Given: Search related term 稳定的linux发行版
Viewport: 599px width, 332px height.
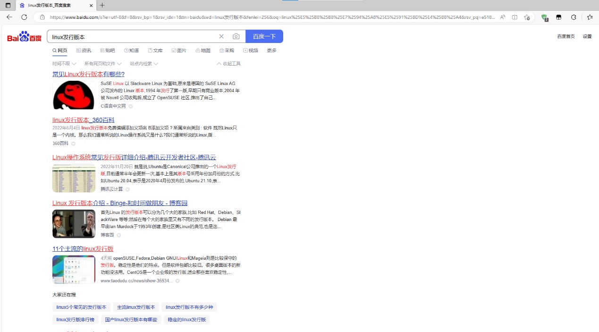Looking at the screenshot, I should coord(187,320).
